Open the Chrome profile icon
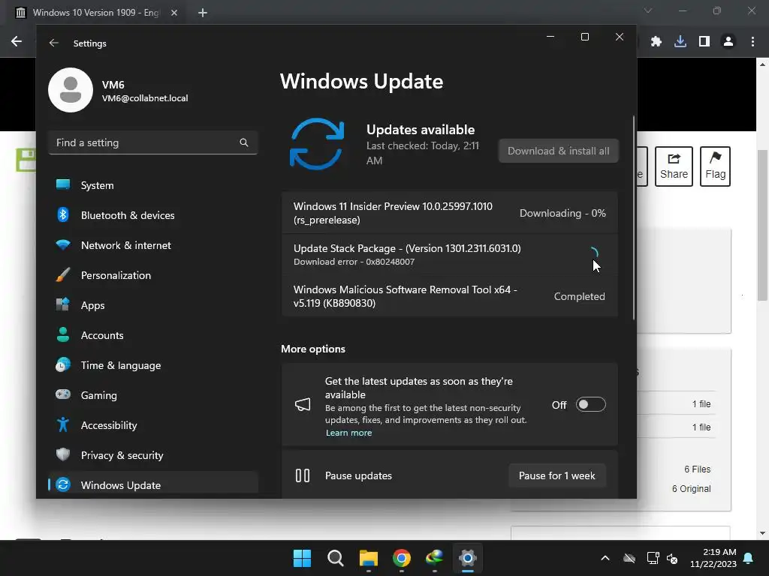The width and height of the screenshot is (769, 576). [x=728, y=42]
